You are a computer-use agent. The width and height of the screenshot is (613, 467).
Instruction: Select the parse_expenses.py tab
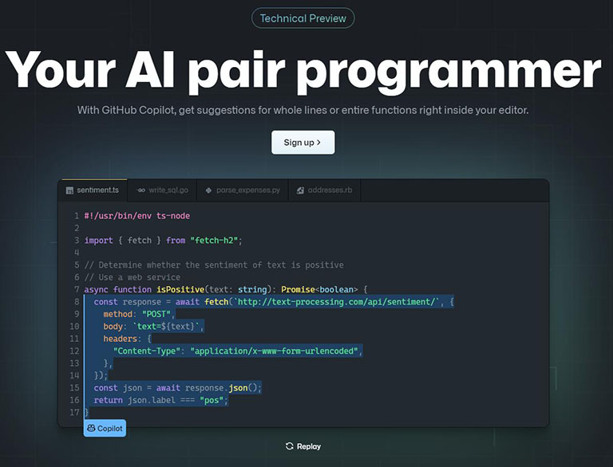click(x=243, y=190)
